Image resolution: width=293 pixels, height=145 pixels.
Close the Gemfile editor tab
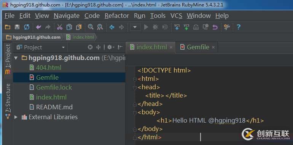(x=213, y=47)
